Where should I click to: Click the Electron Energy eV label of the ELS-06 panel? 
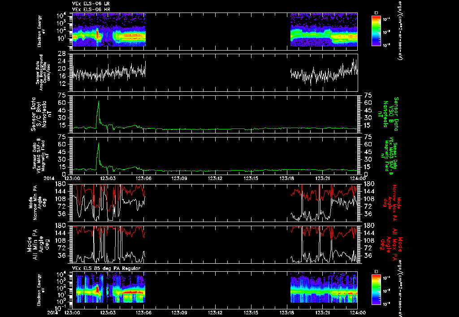pyautogui.click(x=40, y=31)
